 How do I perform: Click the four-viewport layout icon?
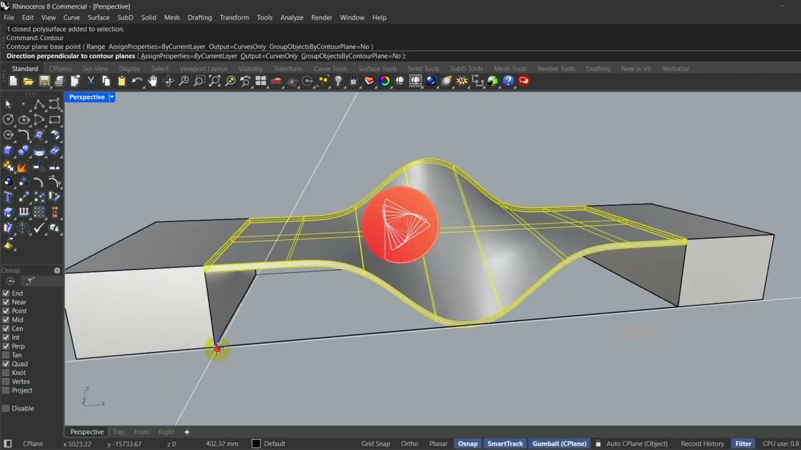tap(261, 81)
